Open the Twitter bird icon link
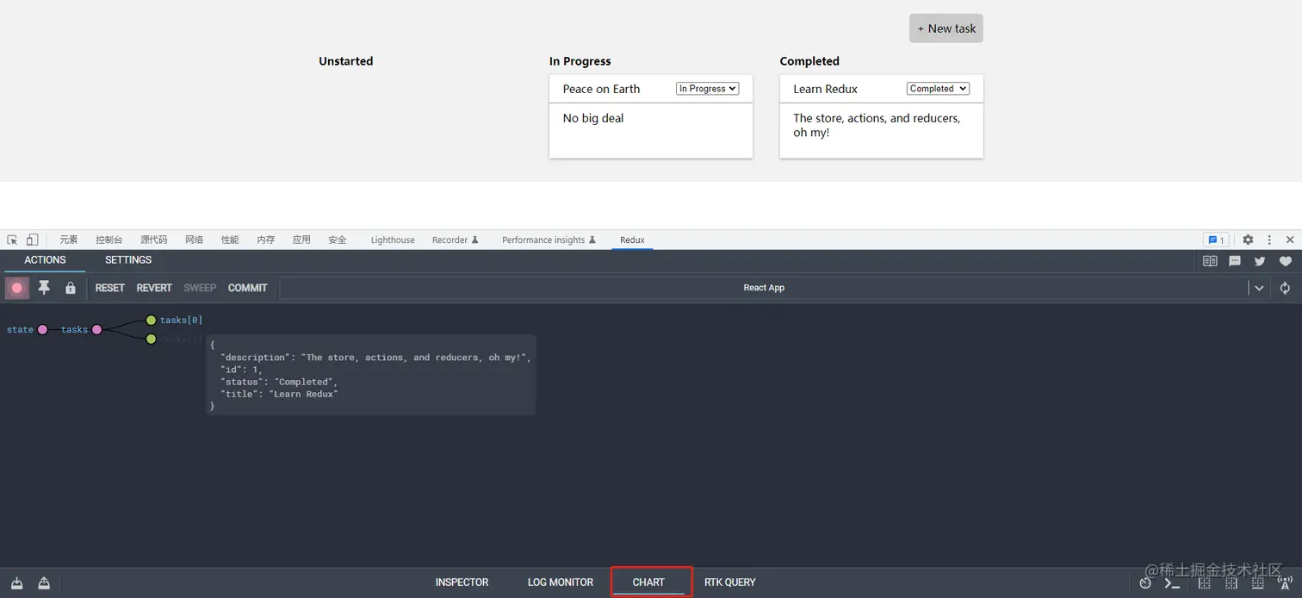Image resolution: width=1302 pixels, height=598 pixels. point(1260,261)
